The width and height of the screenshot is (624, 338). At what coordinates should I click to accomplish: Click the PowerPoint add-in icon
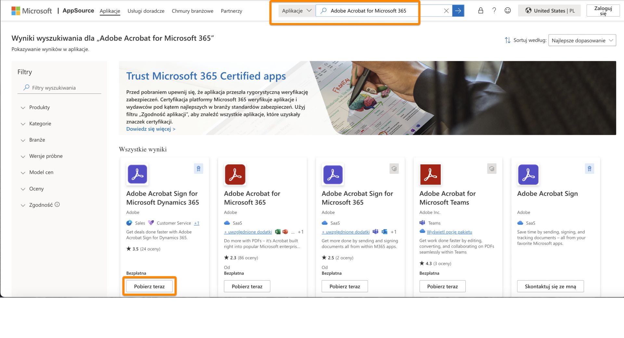(285, 232)
